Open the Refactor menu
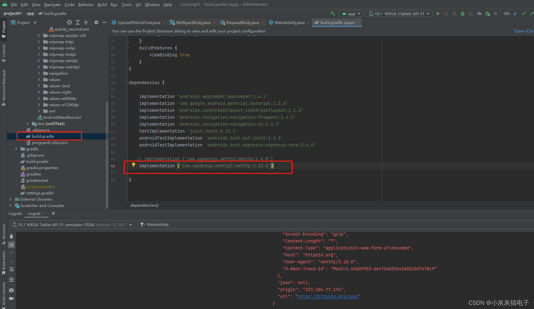534x309 pixels. tap(86, 4)
